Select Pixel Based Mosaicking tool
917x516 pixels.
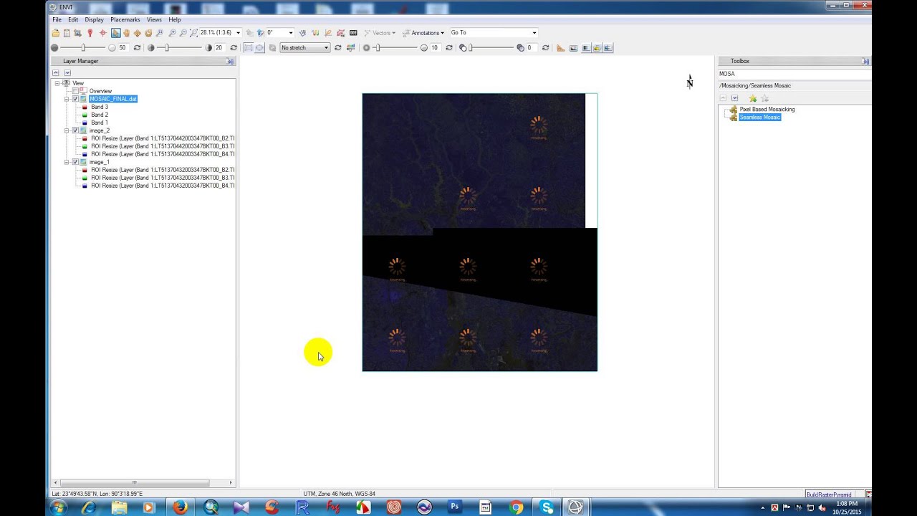[767, 110]
